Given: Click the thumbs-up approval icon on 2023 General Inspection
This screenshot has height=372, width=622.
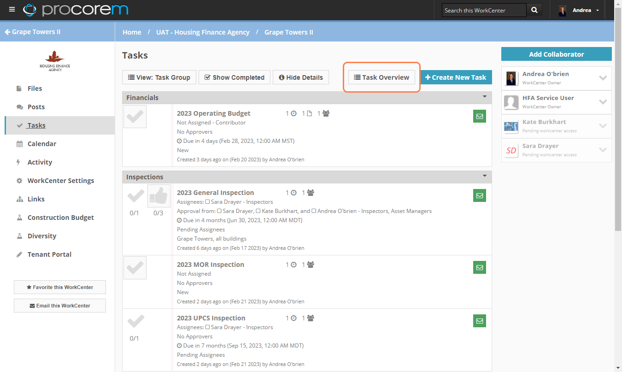Looking at the screenshot, I should 158,195.
